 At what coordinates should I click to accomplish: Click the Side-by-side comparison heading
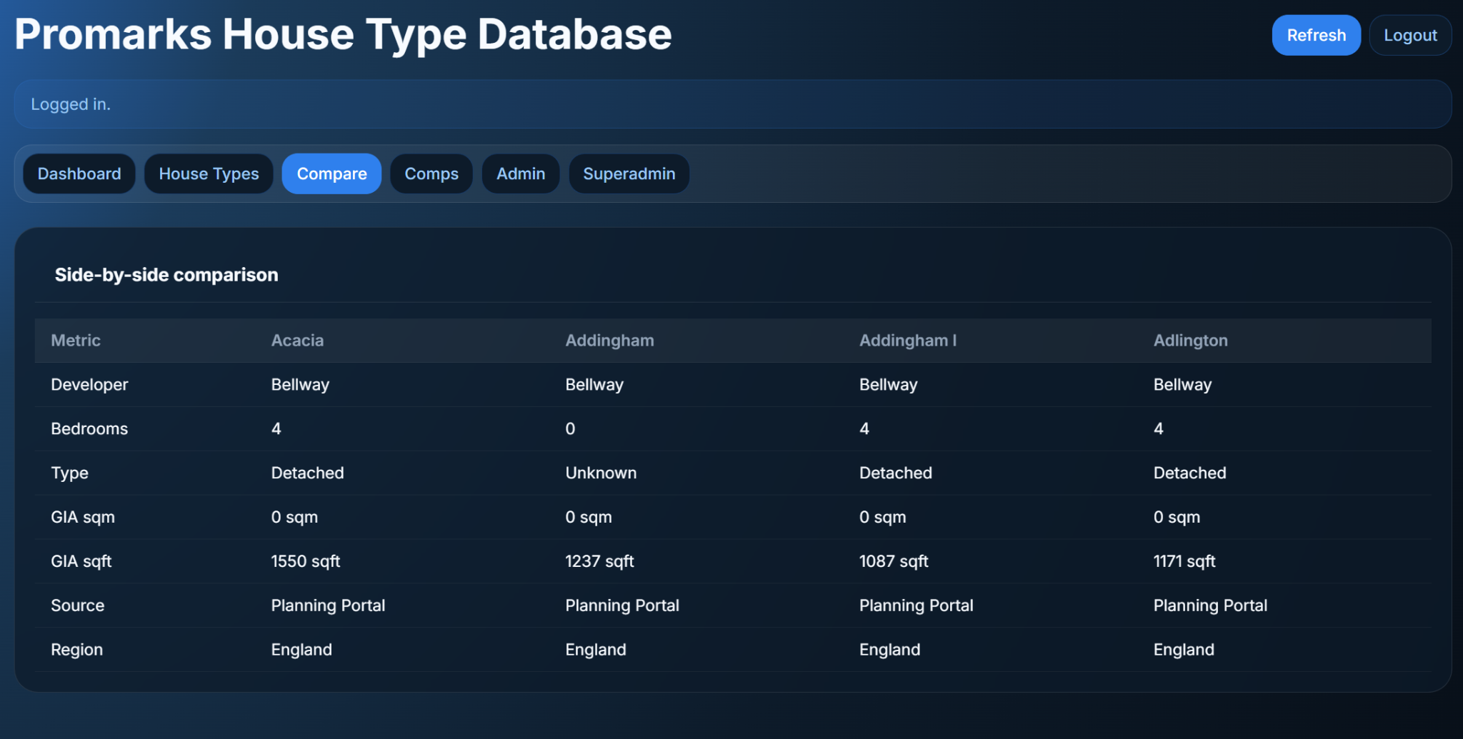pos(166,274)
